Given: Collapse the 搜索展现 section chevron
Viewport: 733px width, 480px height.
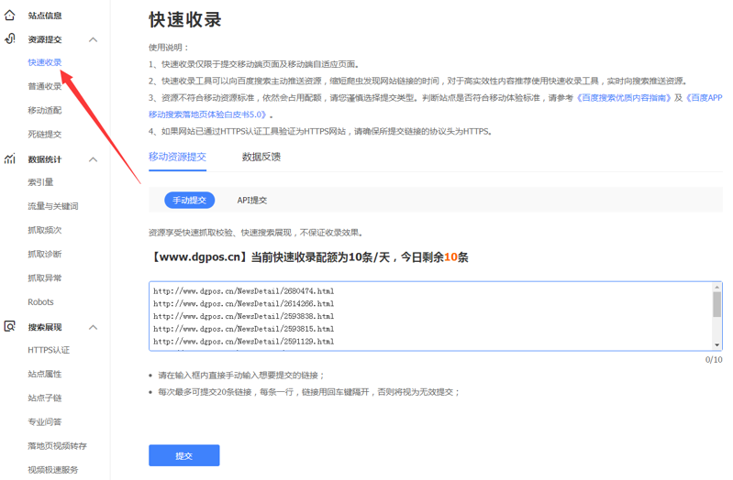Looking at the screenshot, I should pos(93,327).
